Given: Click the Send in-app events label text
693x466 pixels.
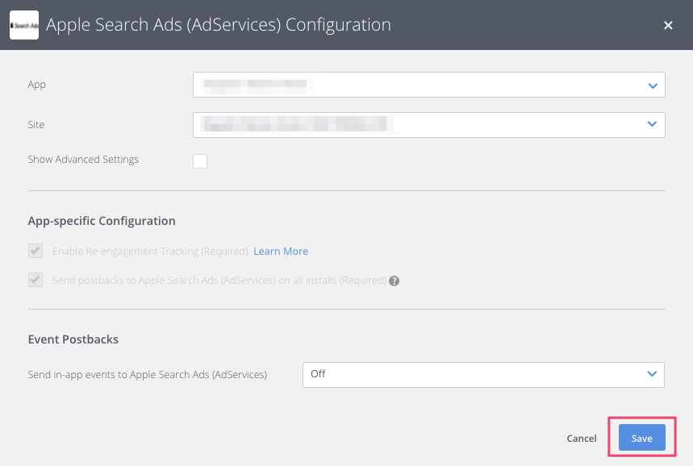Looking at the screenshot, I should tap(148, 375).
